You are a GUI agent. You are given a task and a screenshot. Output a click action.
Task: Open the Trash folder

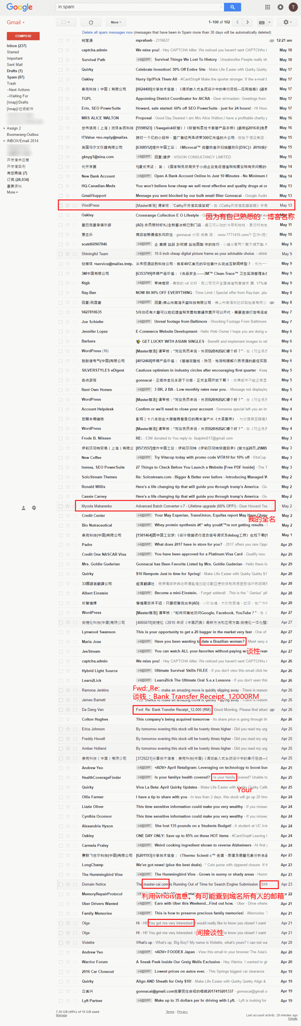coord(11,83)
